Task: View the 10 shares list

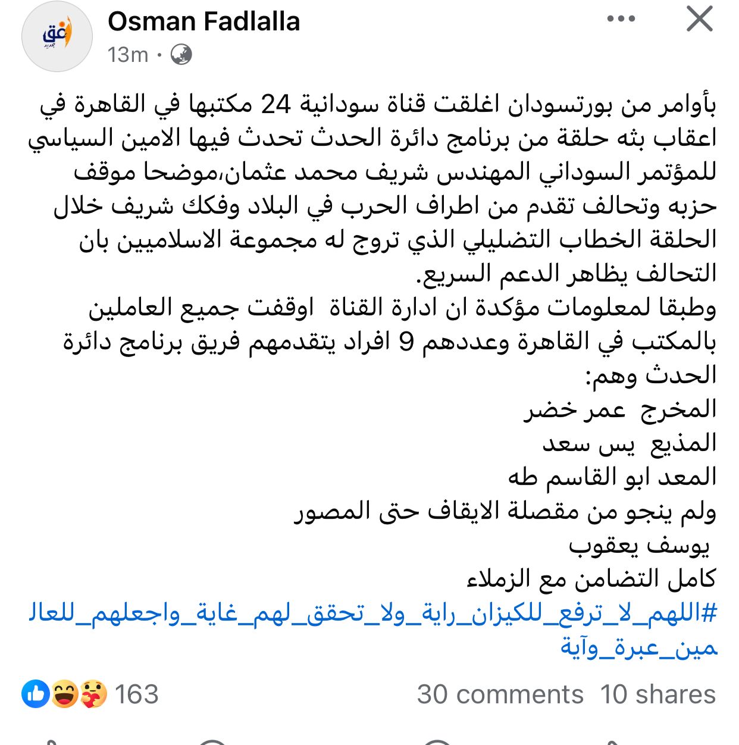Action: (x=657, y=694)
